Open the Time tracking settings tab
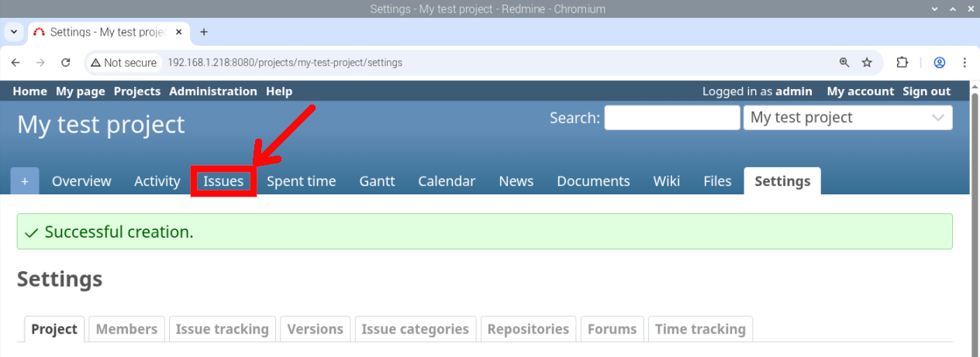The width and height of the screenshot is (980, 357). click(x=700, y=329)
